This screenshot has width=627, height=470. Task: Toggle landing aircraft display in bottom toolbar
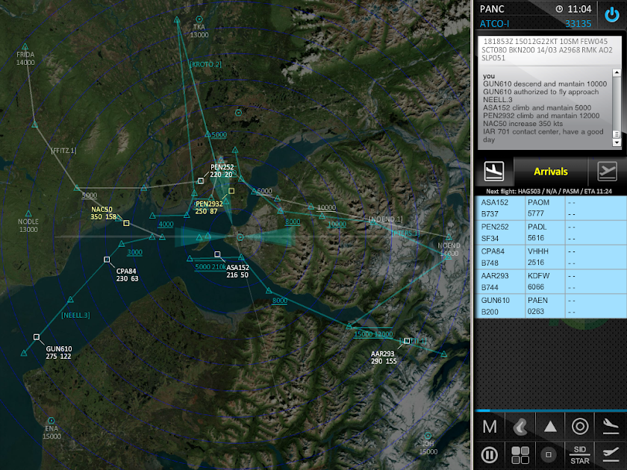(611, 427)
